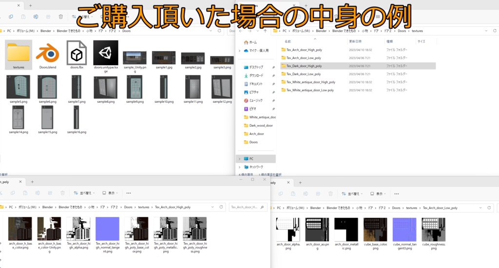Screen dimensions: 499x268
Task: Open ビデオ quick access item
Action: (250, 109)
